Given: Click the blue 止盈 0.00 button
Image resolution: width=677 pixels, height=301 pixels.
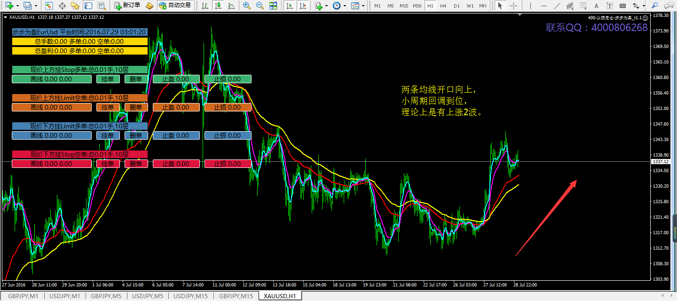Looking at the screenshot, I should [x=176, y=135].
